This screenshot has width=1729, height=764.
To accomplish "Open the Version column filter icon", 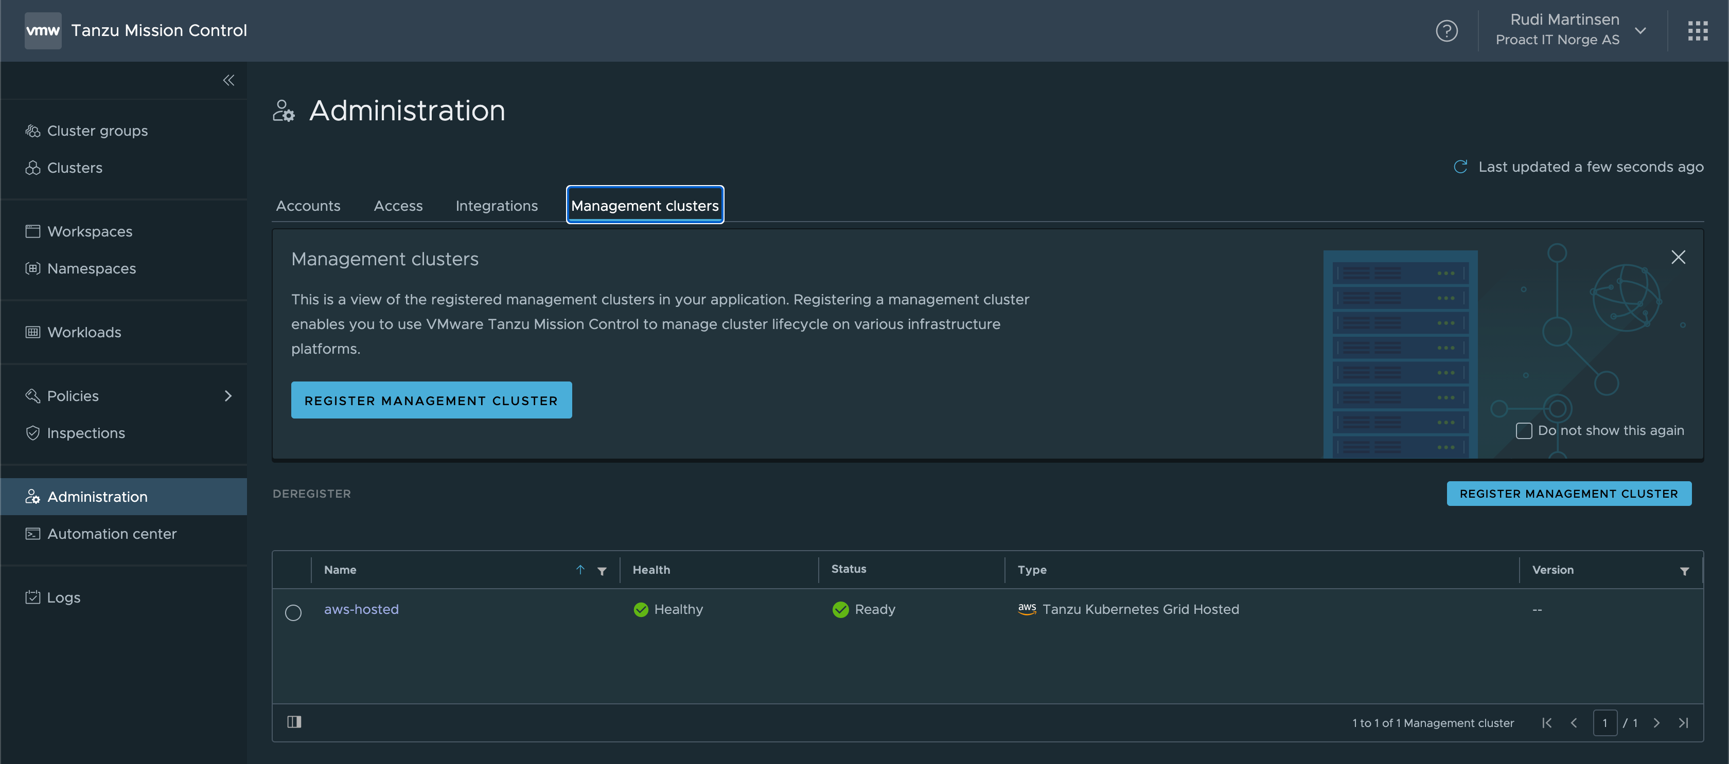I will (x=1684, y=571).
